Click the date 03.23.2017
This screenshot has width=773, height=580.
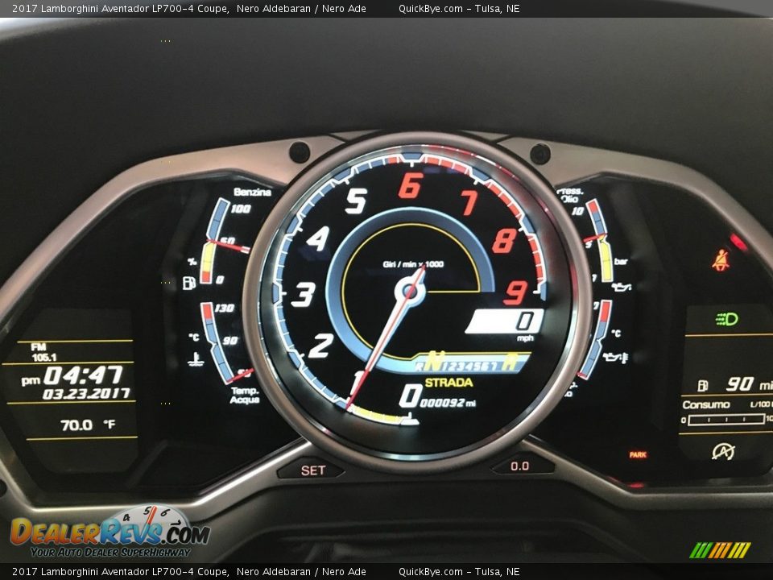click(x=86, y=394)
